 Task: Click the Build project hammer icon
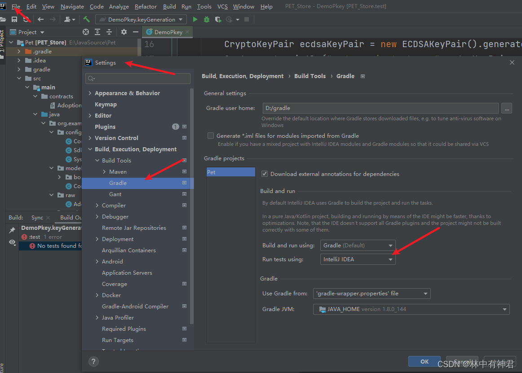(87, 20)
